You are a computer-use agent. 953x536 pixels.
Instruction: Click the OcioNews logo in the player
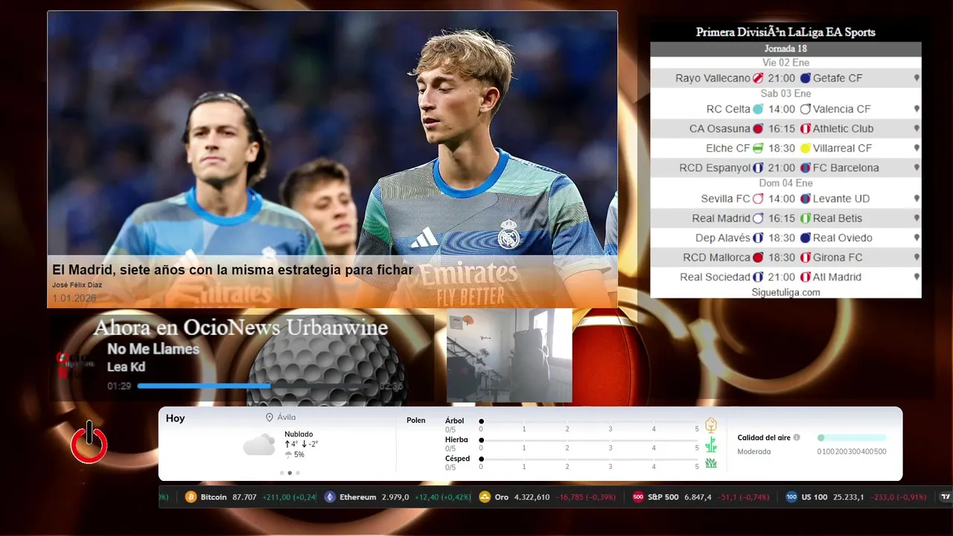click(x=75, y=364)
